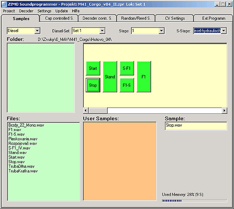Select file Rozpojovač.wav
234x209 pixels.
23,143
